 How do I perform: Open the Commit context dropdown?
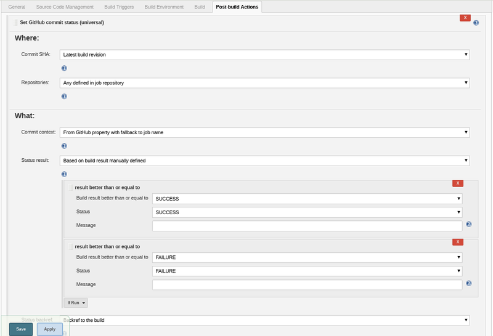coord(264,132)
